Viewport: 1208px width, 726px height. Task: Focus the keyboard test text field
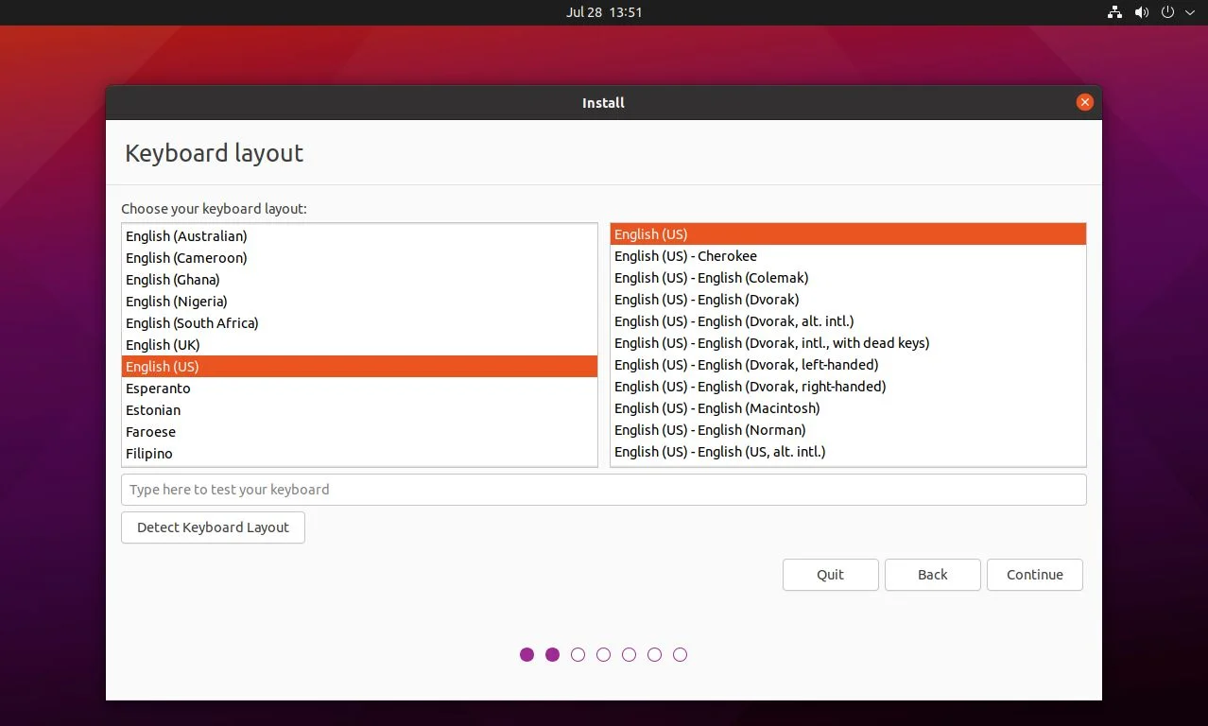point(603,490)
